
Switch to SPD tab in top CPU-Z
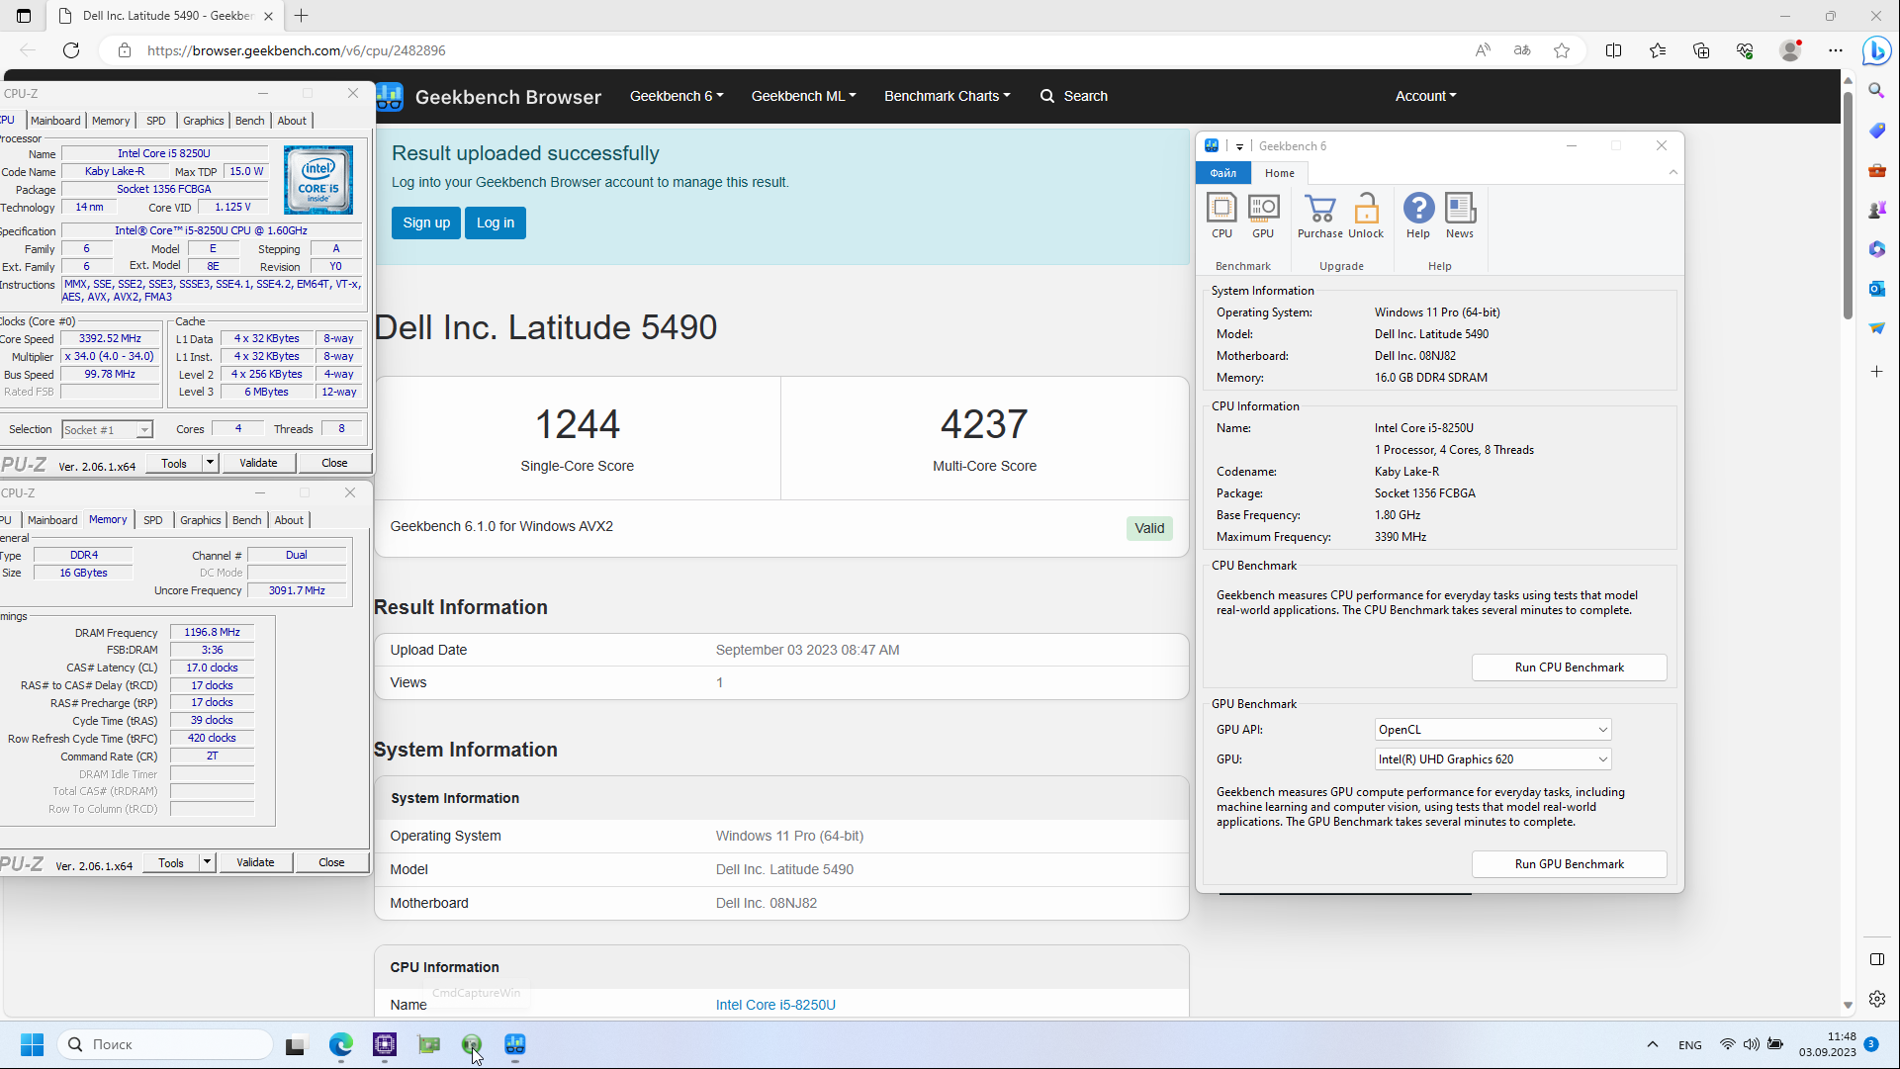point(155,121)
